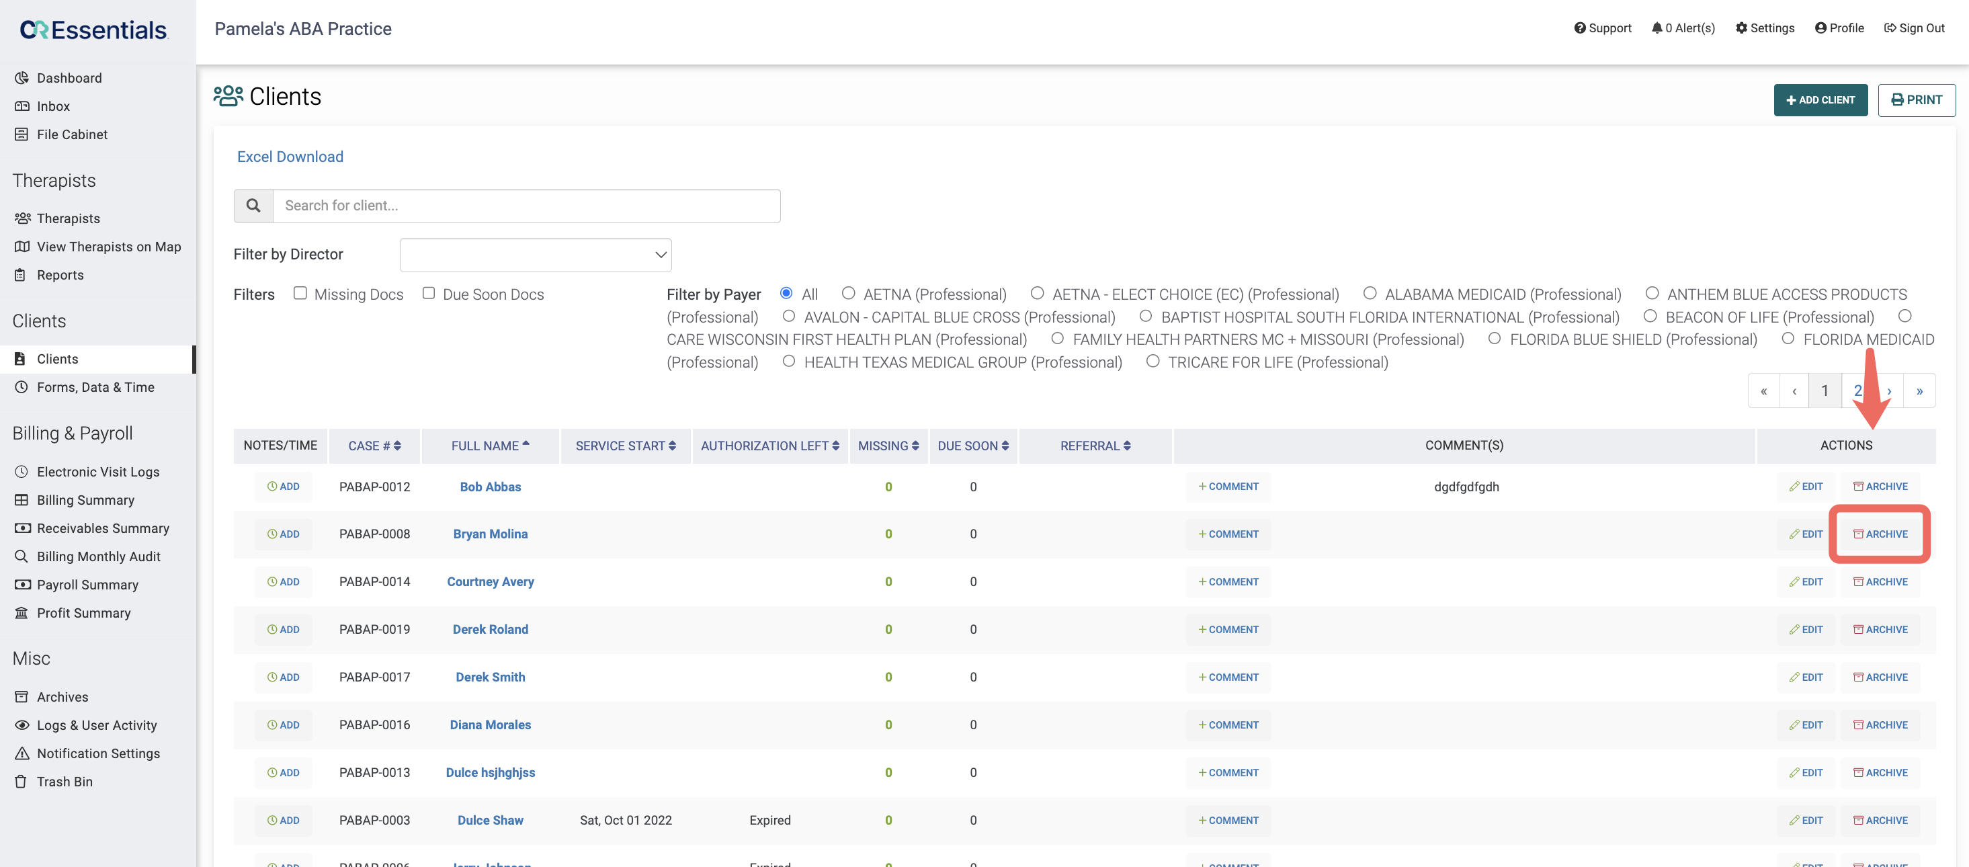Open the Alerts bell icon
Screen dimensions: 1969x867
pyautogui.click(x=1657, y=28)
